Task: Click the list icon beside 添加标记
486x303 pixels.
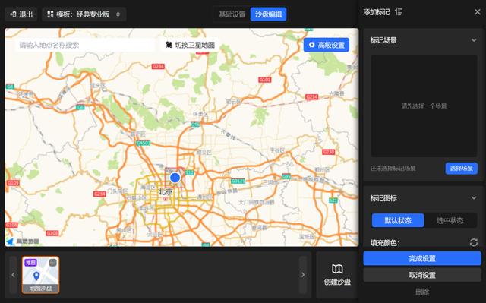Action: (399, 12)
